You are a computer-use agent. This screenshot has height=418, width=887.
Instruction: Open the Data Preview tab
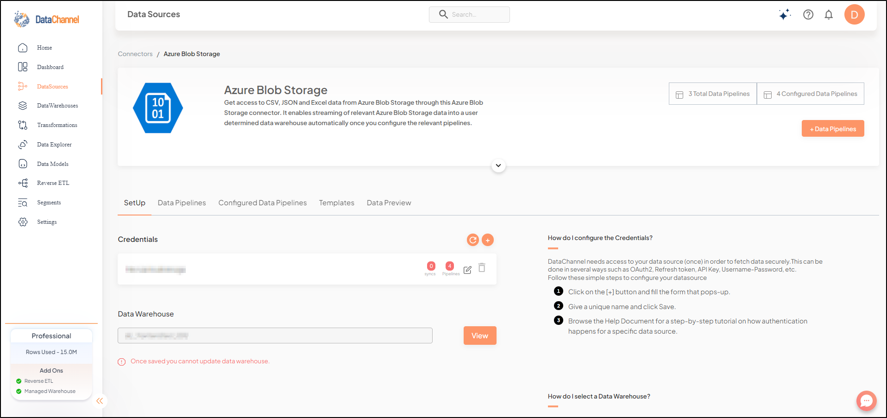click(x=389, y=203)
